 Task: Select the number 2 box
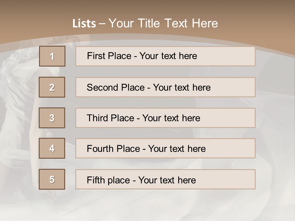[52, 87]
